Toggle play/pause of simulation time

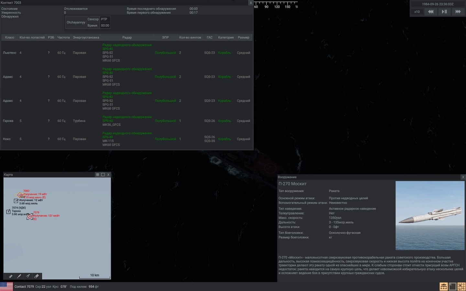click(x=444, y=12)
